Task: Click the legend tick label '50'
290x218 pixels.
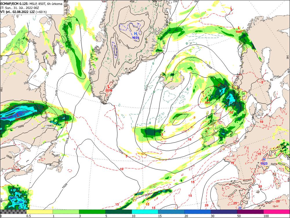Action: click(239, 216)
